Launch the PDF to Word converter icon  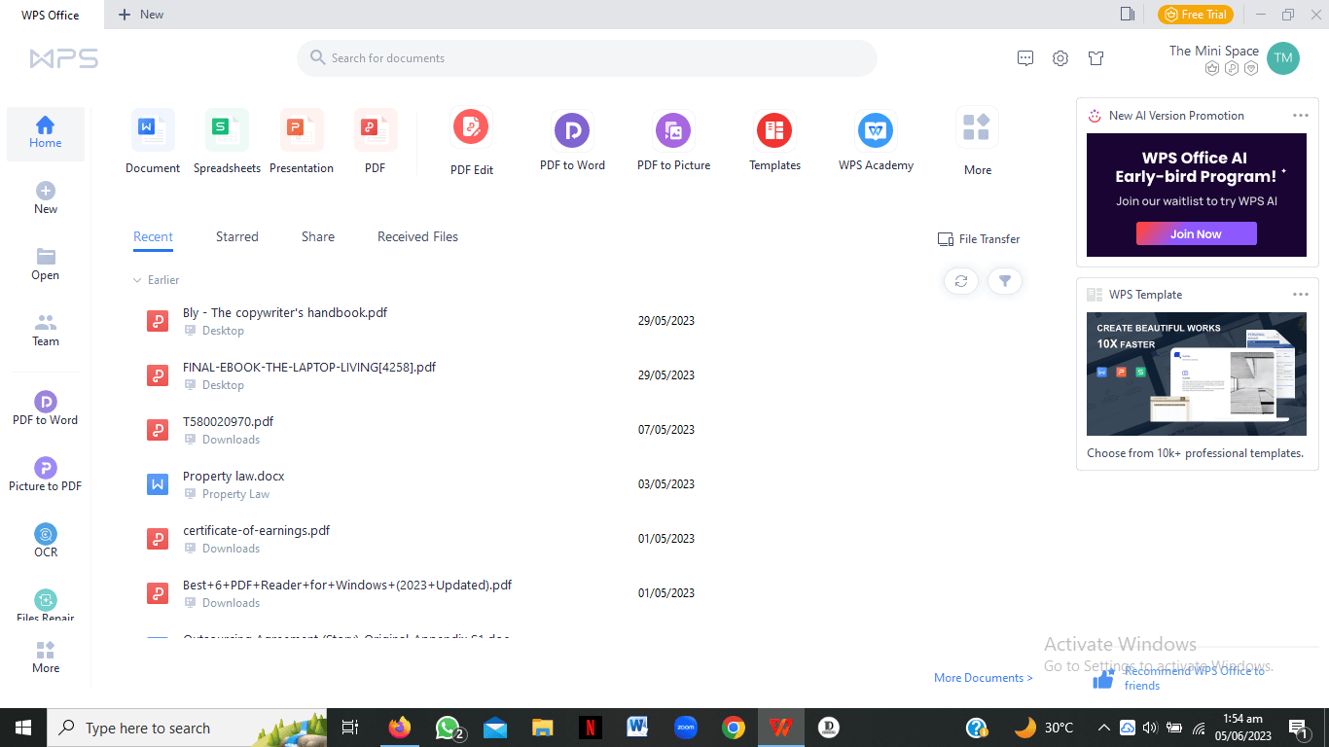(572, 130)
